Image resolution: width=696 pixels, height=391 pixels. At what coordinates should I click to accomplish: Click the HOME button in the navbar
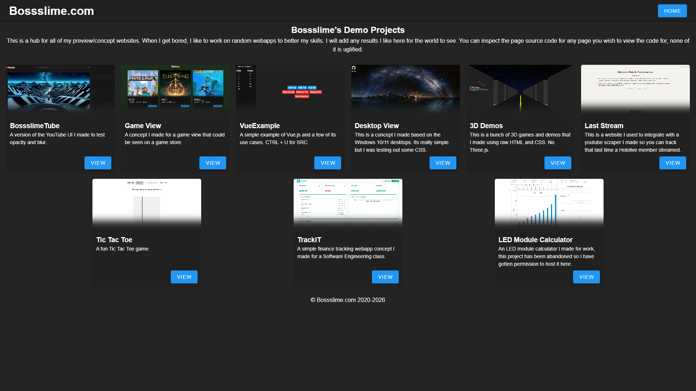(672, 10)
